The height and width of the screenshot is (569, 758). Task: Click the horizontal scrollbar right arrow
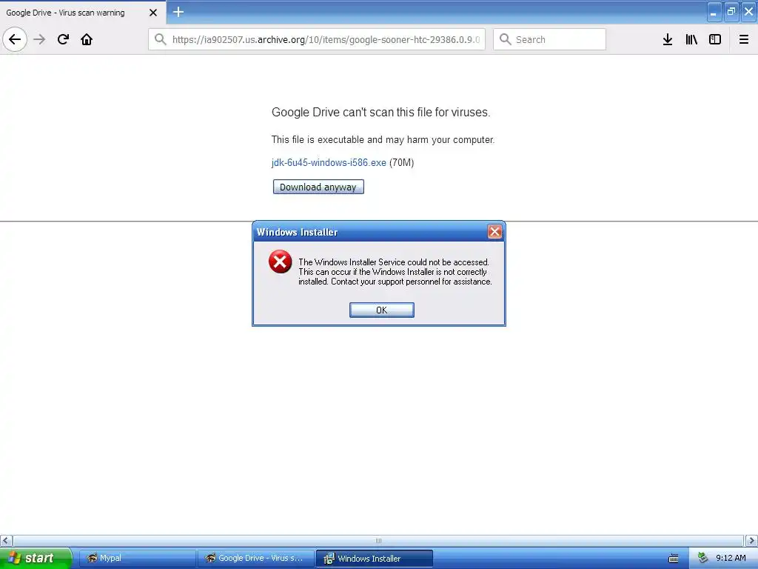coord(751,540)
